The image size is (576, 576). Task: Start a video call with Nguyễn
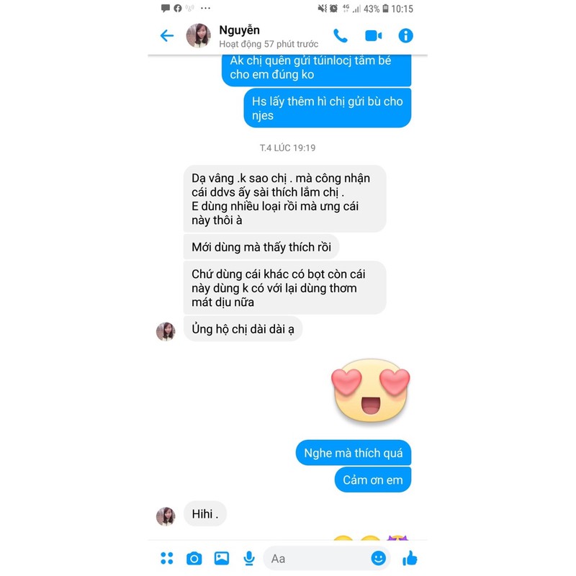point(373,35)
